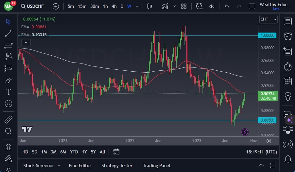Set range to 6M
The height and width of the screenshot is (172, 295).
[x=63, y=152]
